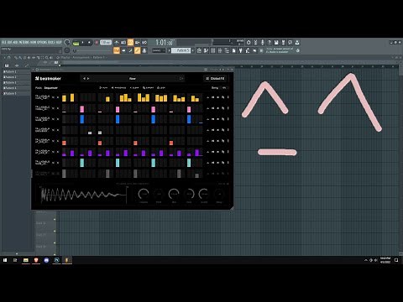Toggle the auto scrolling arrow icon

coord(123,50)
